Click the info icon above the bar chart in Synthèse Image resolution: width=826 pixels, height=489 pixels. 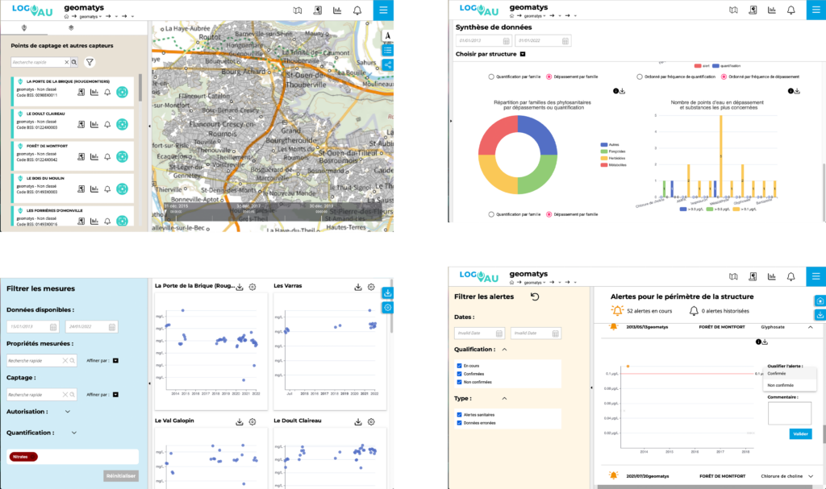(x=791, y=91)
